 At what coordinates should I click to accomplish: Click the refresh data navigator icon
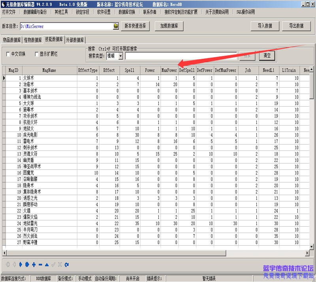(67, 264)
